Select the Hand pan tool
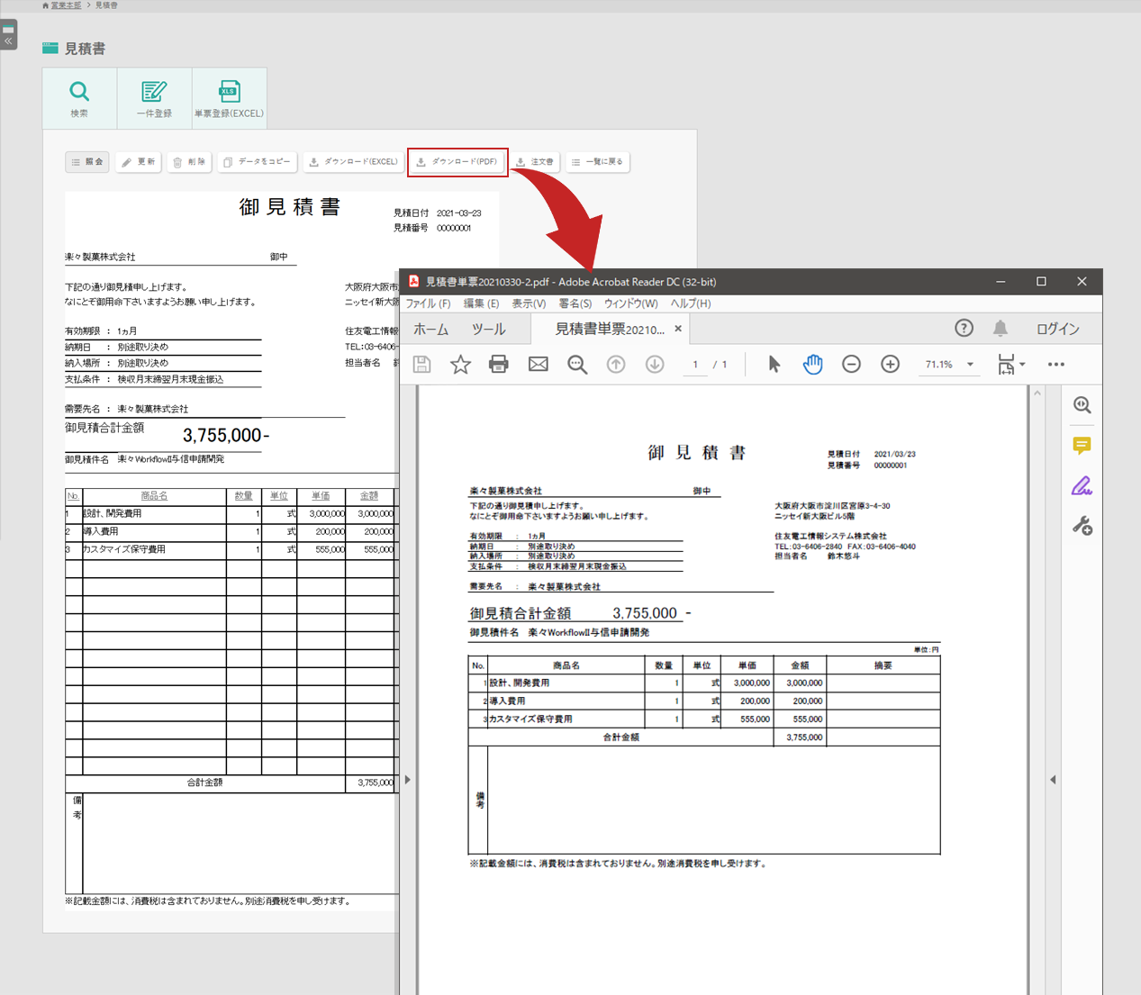 (x=812, y=364)
